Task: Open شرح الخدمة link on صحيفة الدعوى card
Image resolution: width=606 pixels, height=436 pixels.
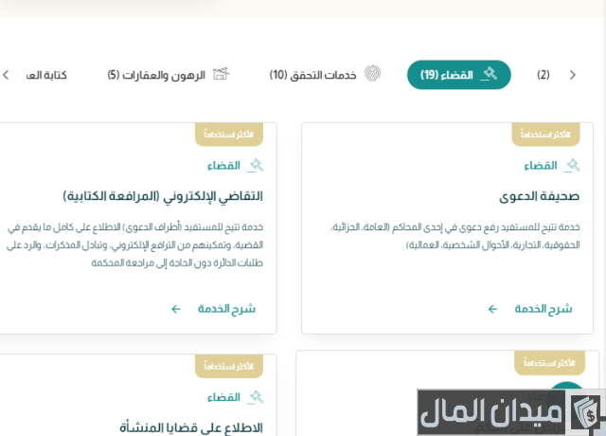Action: (x=543, y=309)
